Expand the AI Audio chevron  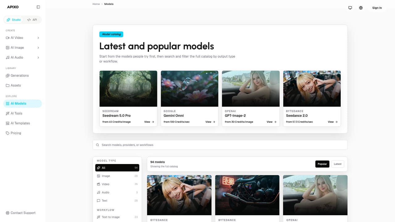38,57
